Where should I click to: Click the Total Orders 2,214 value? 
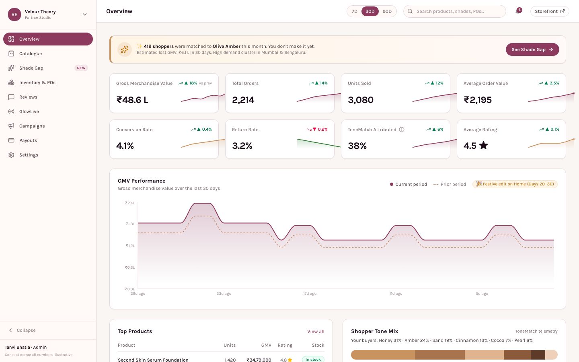click(243, 100)
